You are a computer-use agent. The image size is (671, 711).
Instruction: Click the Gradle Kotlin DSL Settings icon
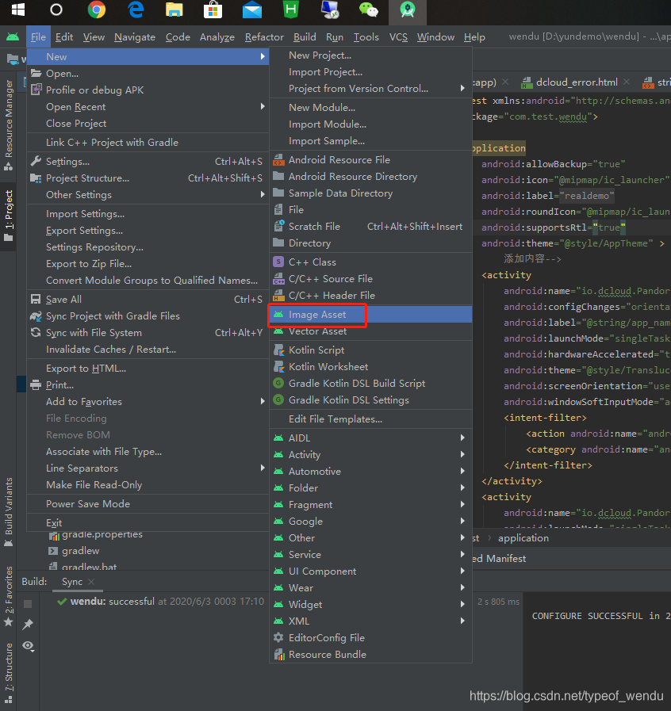278,400
